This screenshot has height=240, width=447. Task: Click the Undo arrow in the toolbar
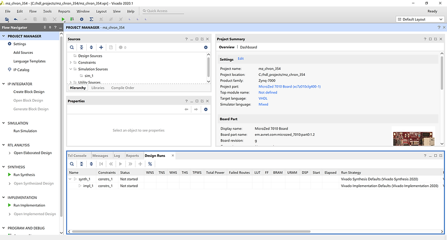pos(16,19)
